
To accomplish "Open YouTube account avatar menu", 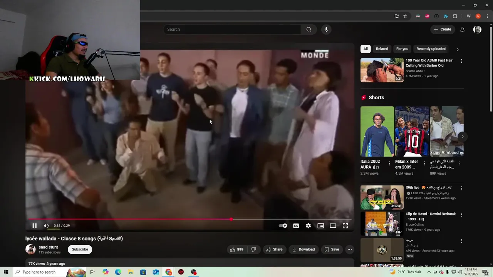I will pyautogui.click(x=477, y=30).
